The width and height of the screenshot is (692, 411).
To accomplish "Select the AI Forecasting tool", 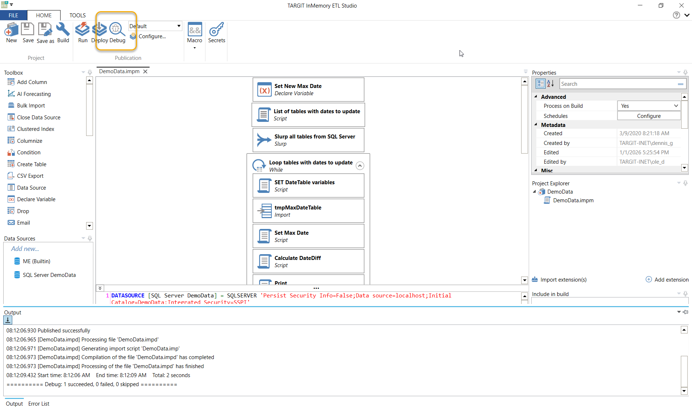I will [34, 94].
